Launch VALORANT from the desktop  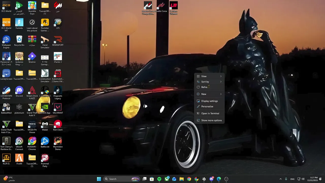[x=58, y=109]
